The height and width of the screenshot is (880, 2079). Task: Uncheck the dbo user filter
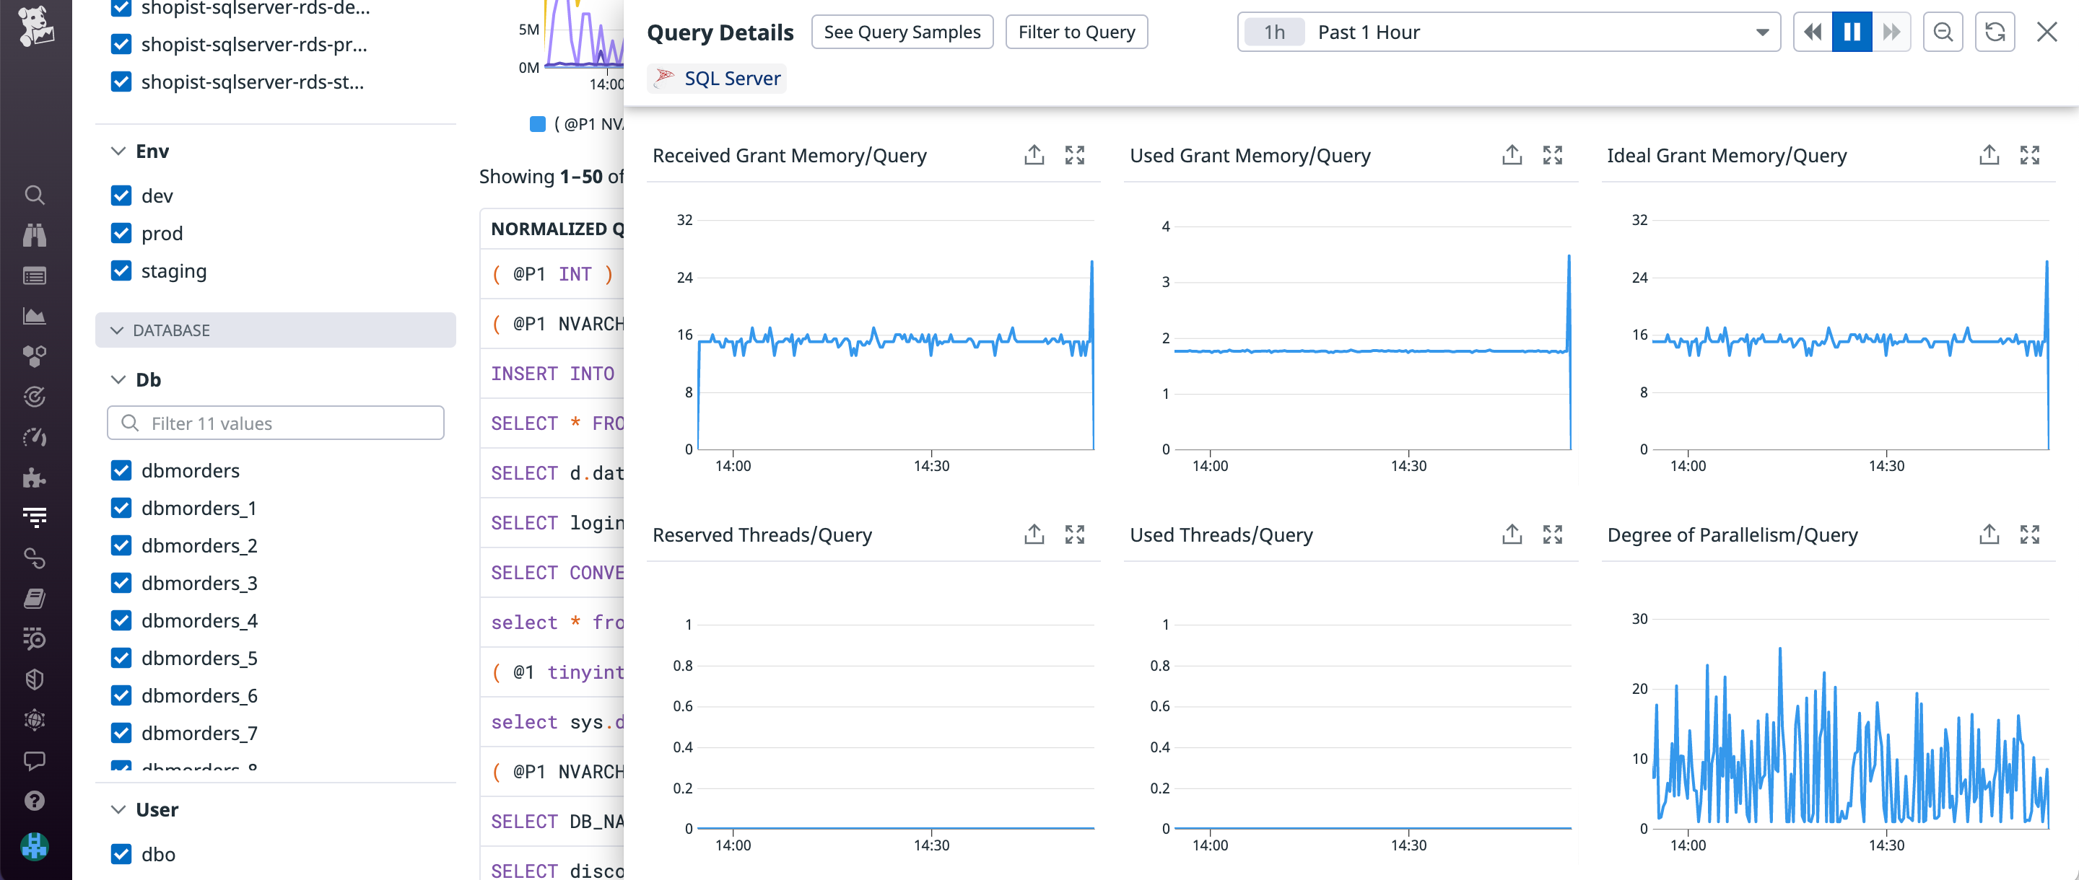121,853
